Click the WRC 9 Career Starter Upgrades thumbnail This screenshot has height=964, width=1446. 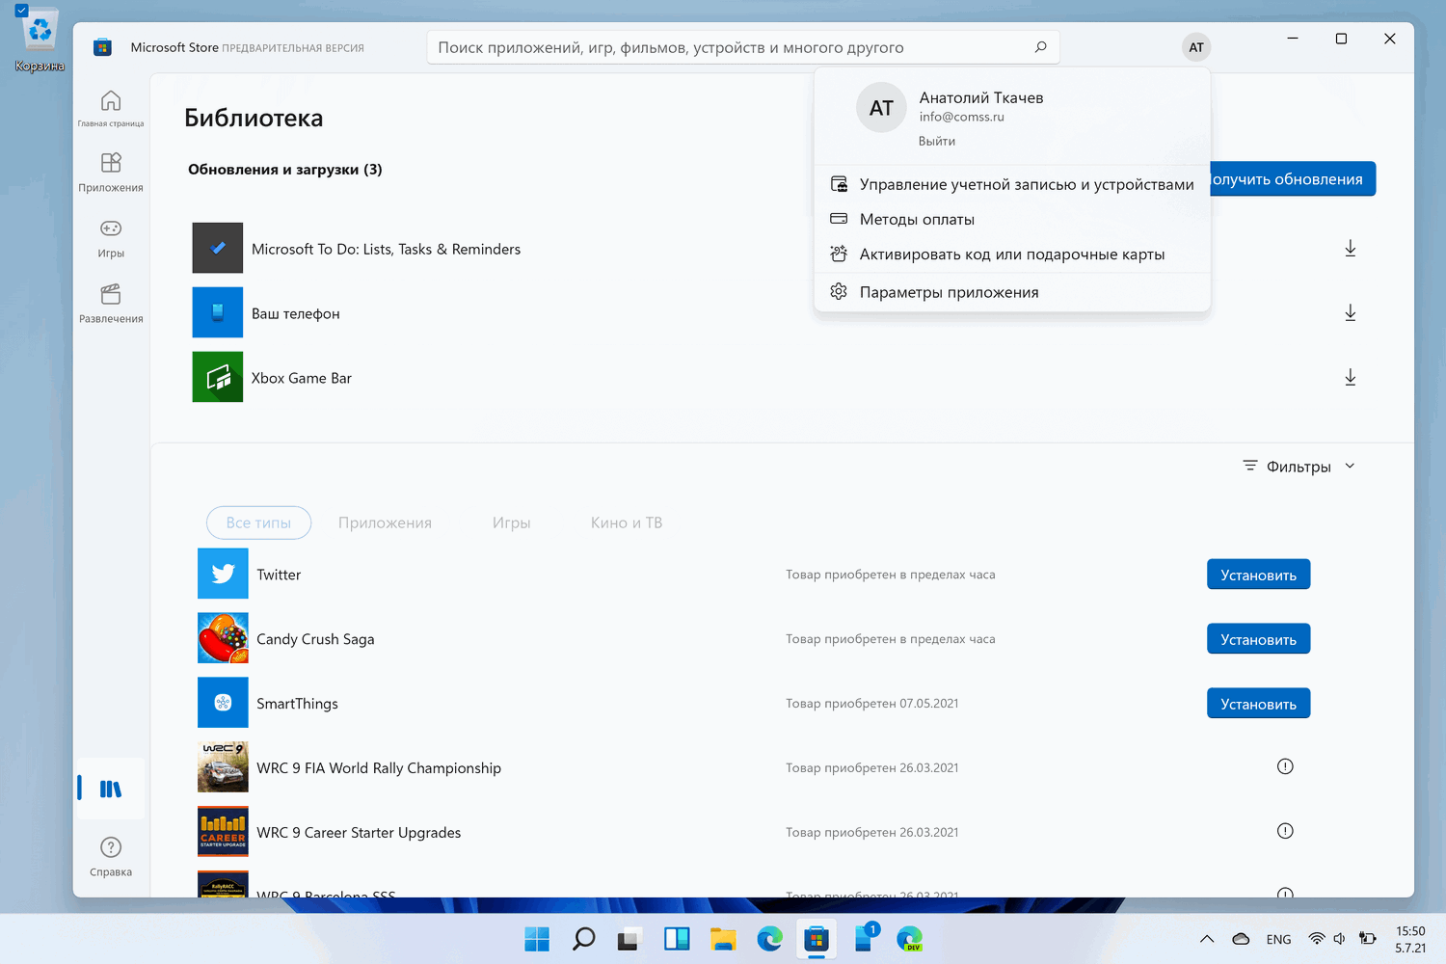[x=223, y=832]
